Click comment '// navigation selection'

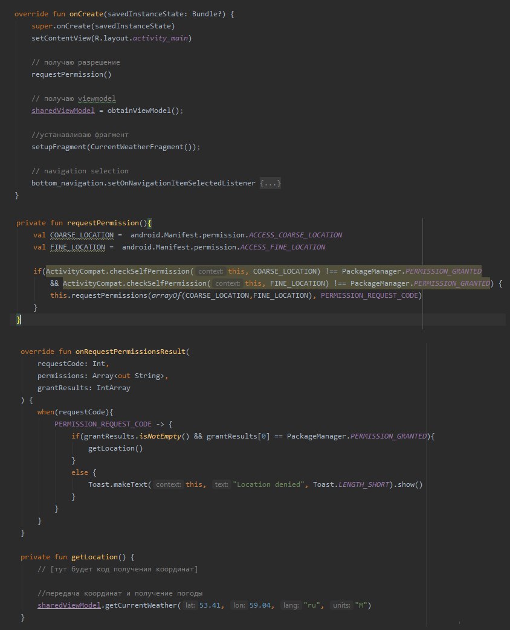coord(80,171)
